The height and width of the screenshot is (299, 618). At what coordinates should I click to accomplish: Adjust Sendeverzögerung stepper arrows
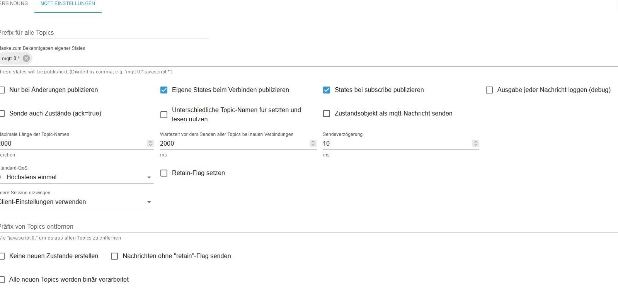tap(476, 143)
